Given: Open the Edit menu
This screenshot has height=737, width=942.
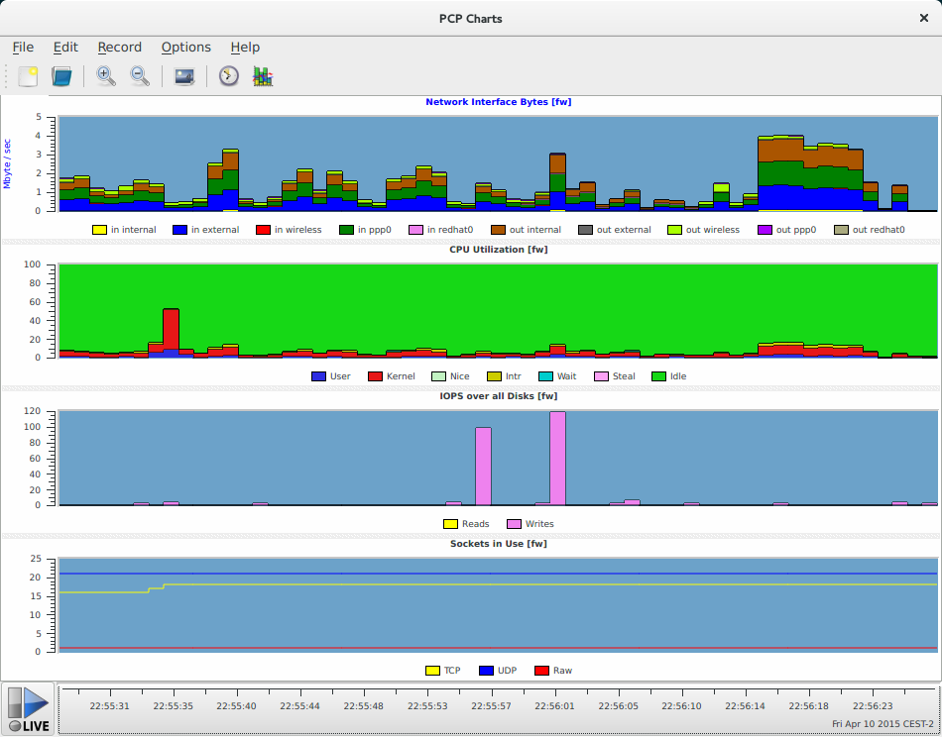Looking at the screenshot, I should (x=65, y=47).
